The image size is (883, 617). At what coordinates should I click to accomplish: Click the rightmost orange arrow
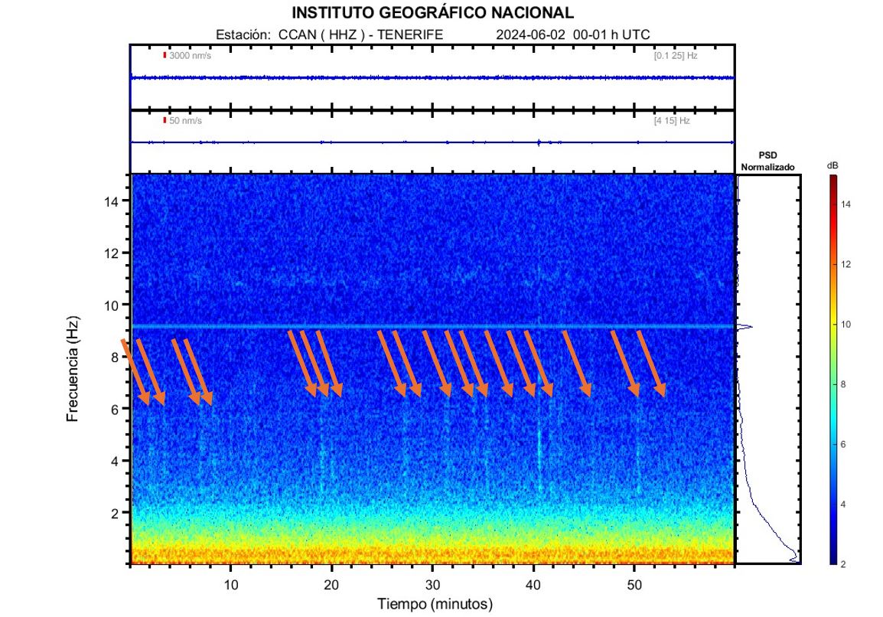click(x=651, y=364)
